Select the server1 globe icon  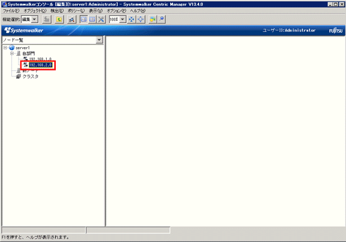[x=12, y=48]
